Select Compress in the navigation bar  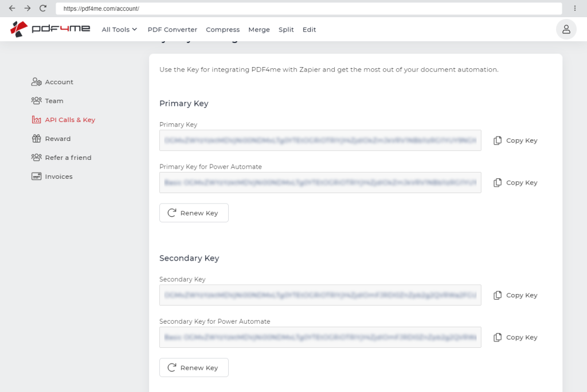(x=222, y=30)
